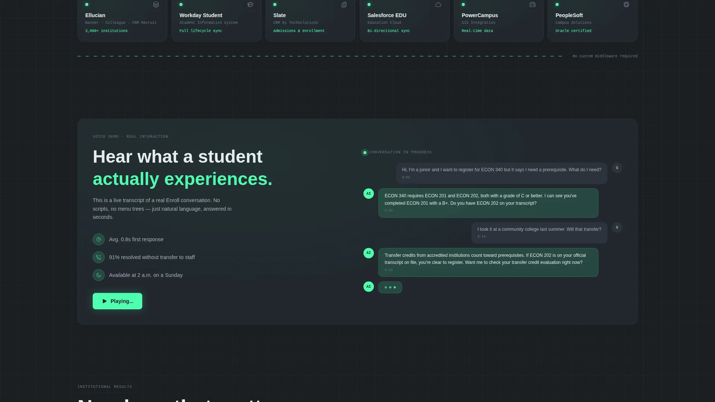
Task: Click the 'Bi-directional sync' text
Action: (389, 31)
